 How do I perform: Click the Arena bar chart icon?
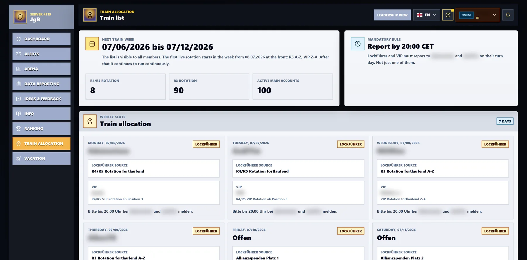pyautogui.click(x=18, y=69)
